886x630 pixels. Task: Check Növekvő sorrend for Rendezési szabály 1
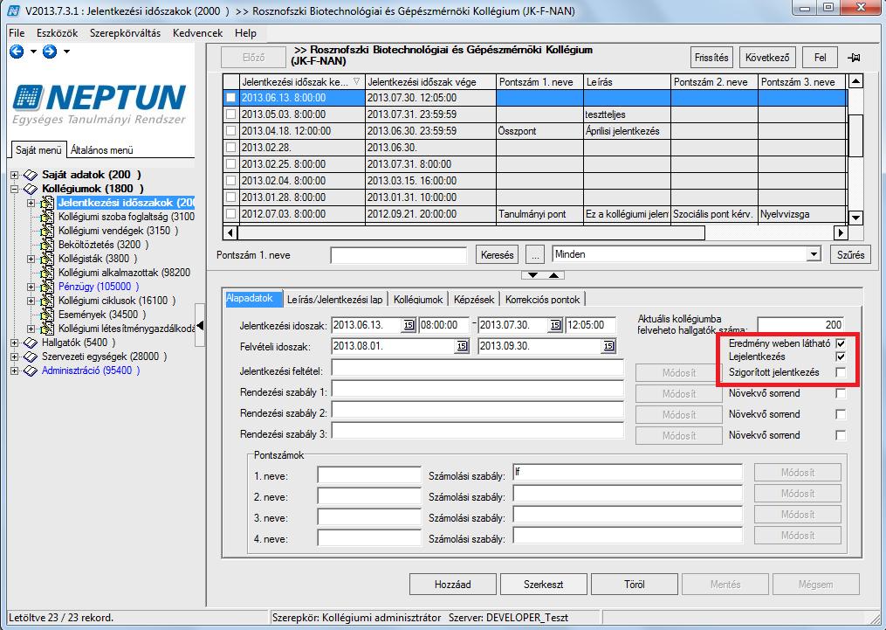(x=841, y=393)
